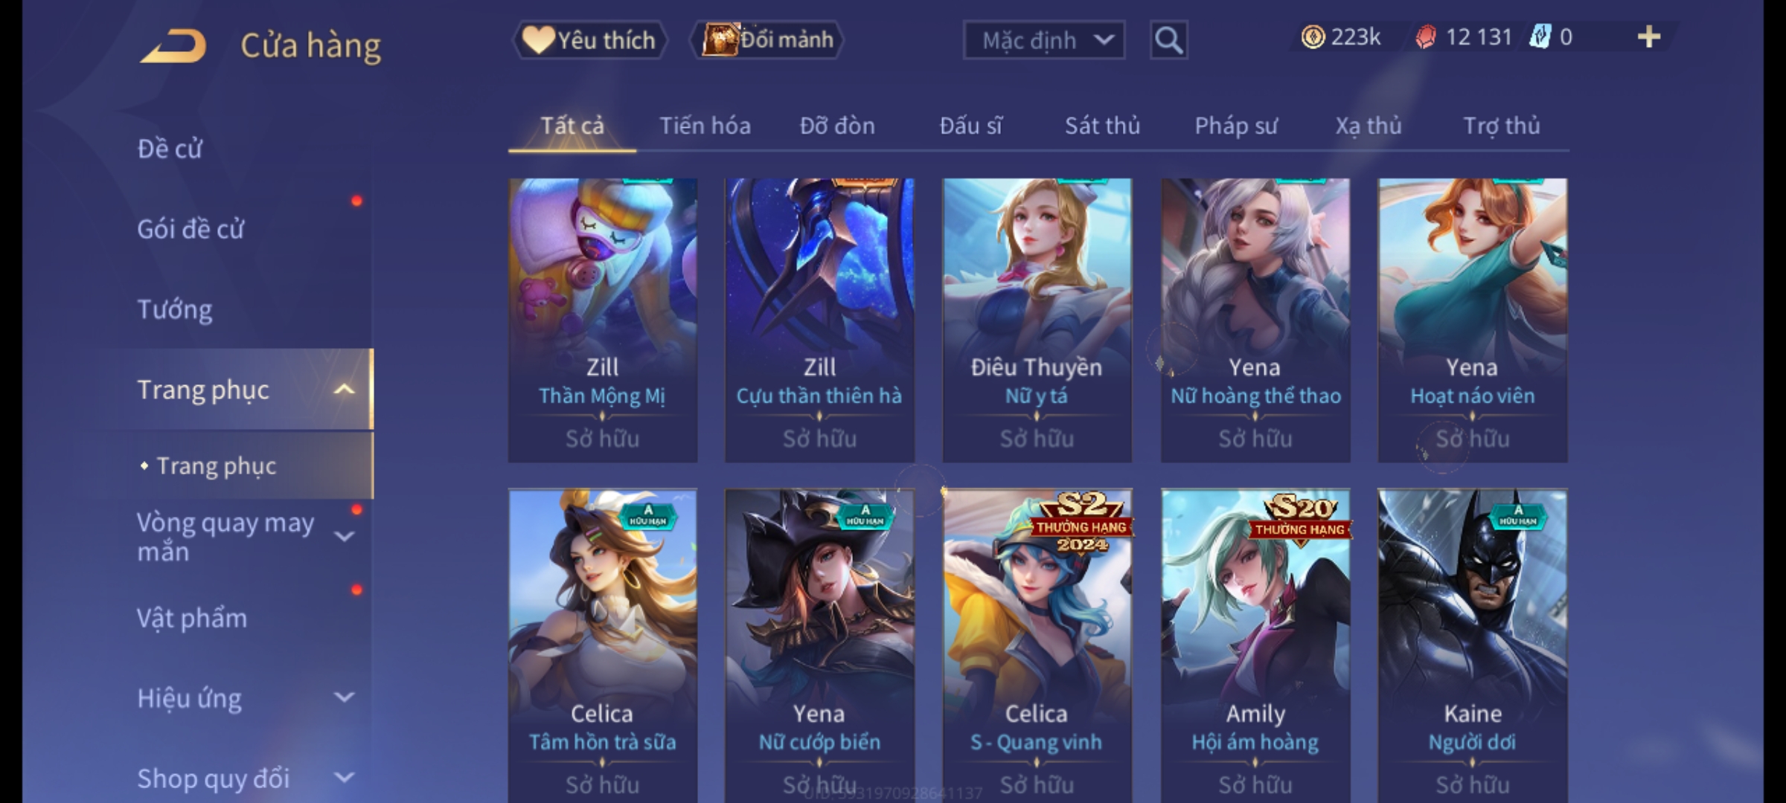This screenshot has width=1786, height=803.
Task: Select Zill Thần Mộng Mị skin card
Action: coord(603,320)
